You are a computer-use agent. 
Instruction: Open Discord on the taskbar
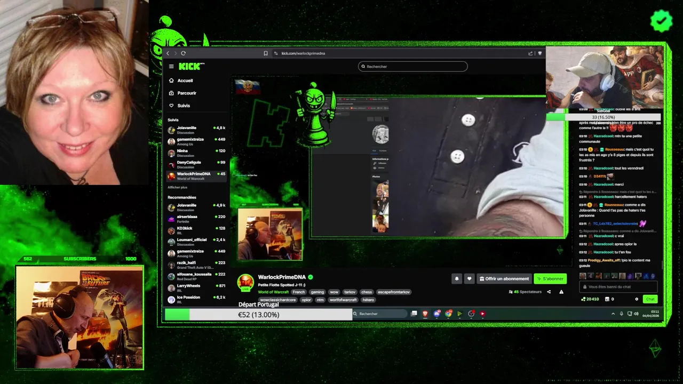[x=436, y=314]
